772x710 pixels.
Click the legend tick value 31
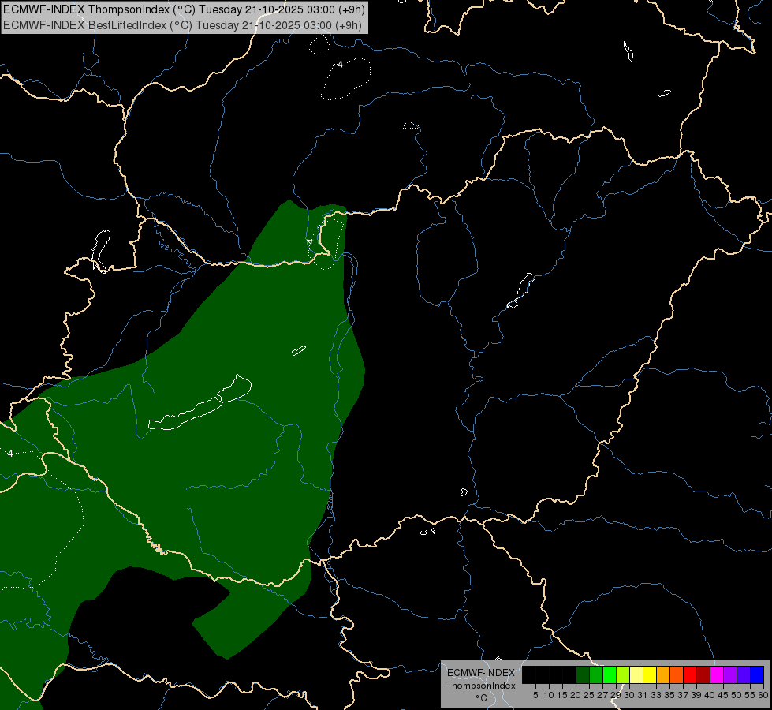[643, 695]
